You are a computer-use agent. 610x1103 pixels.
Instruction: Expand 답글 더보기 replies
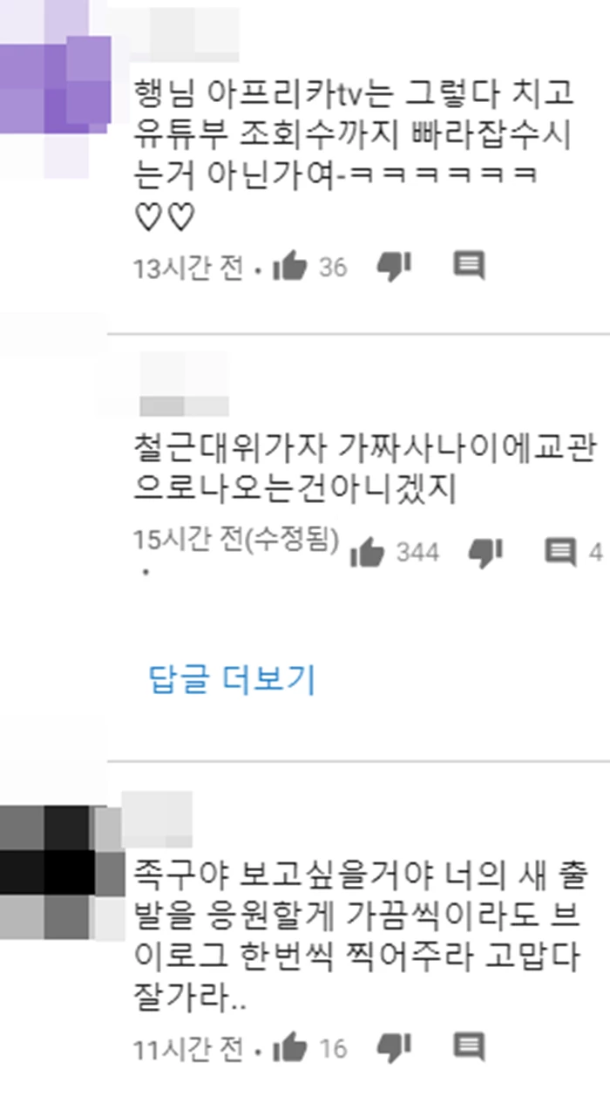233,679
